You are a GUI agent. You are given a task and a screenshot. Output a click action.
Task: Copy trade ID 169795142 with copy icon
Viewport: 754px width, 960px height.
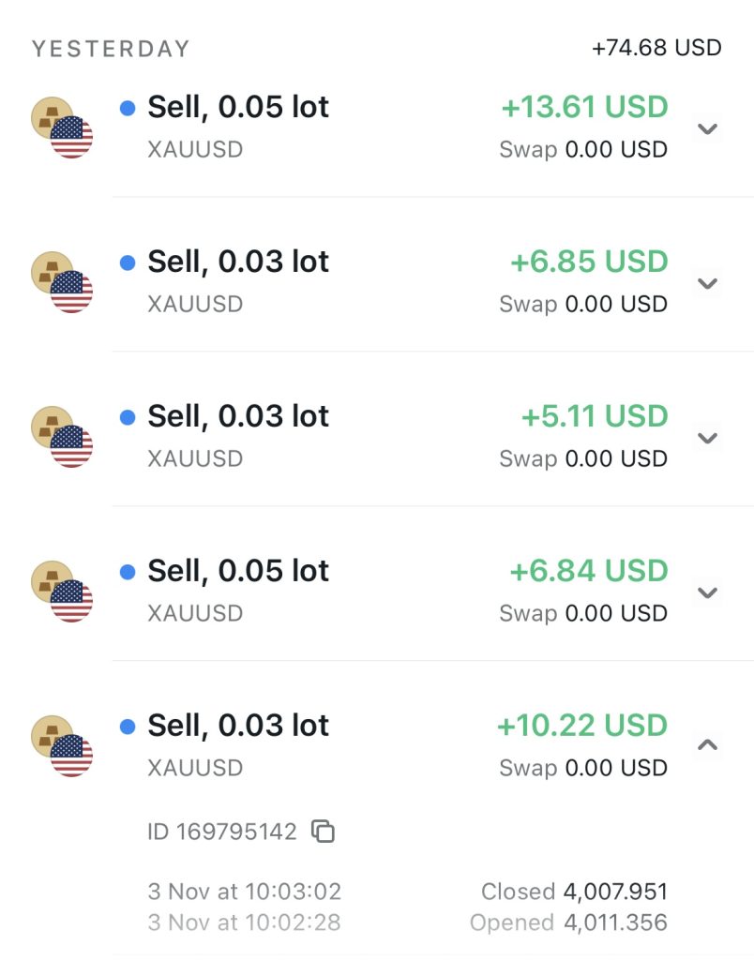coord(324,832)
